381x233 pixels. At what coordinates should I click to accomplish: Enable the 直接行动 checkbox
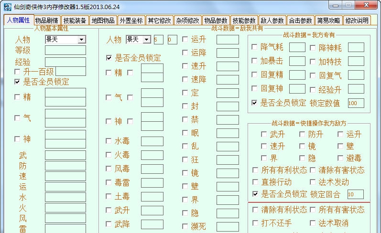point(255,182)
